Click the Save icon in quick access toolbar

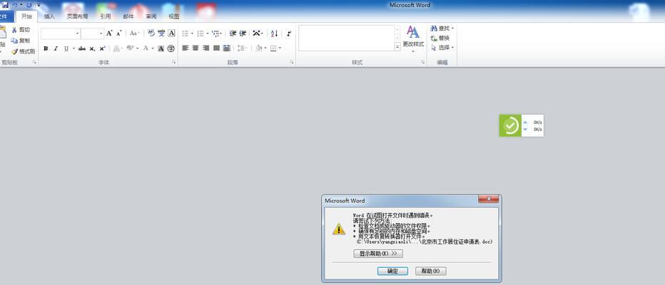[5, 5]
